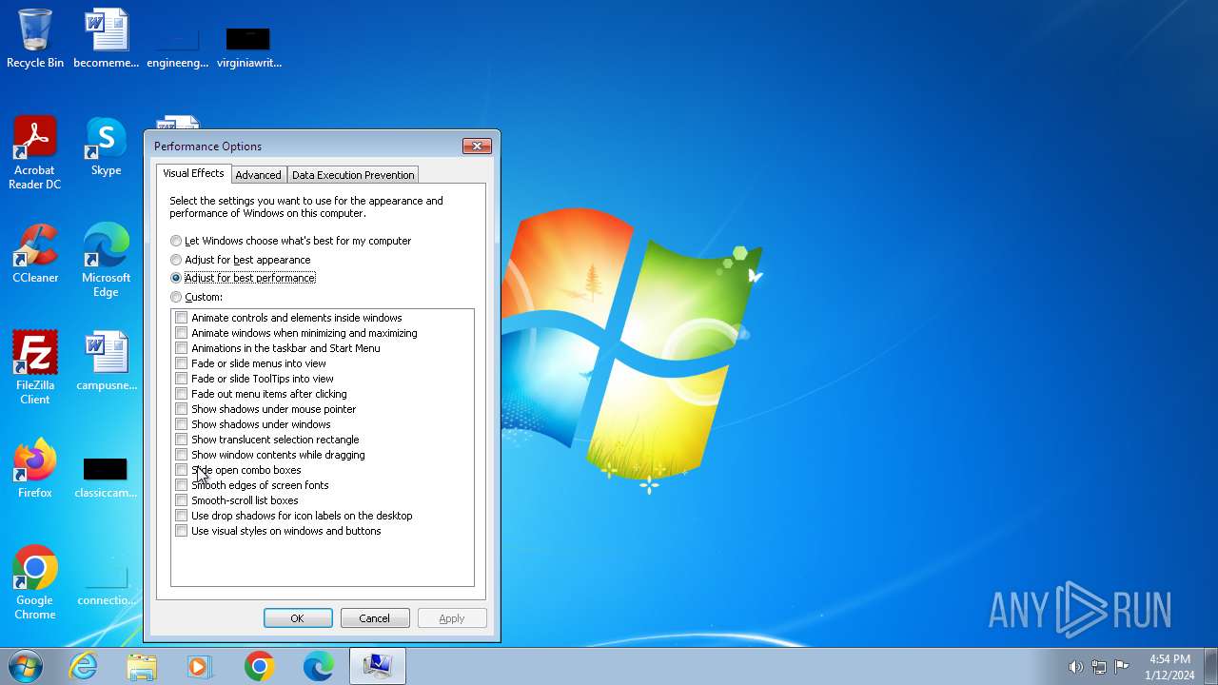The height and width of the screenshot is (685, 1218).
Task: Open the Windows Start menu
Action: 26,666
